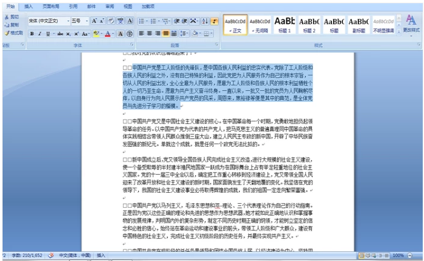Click the grow font icon

[94, 21]
